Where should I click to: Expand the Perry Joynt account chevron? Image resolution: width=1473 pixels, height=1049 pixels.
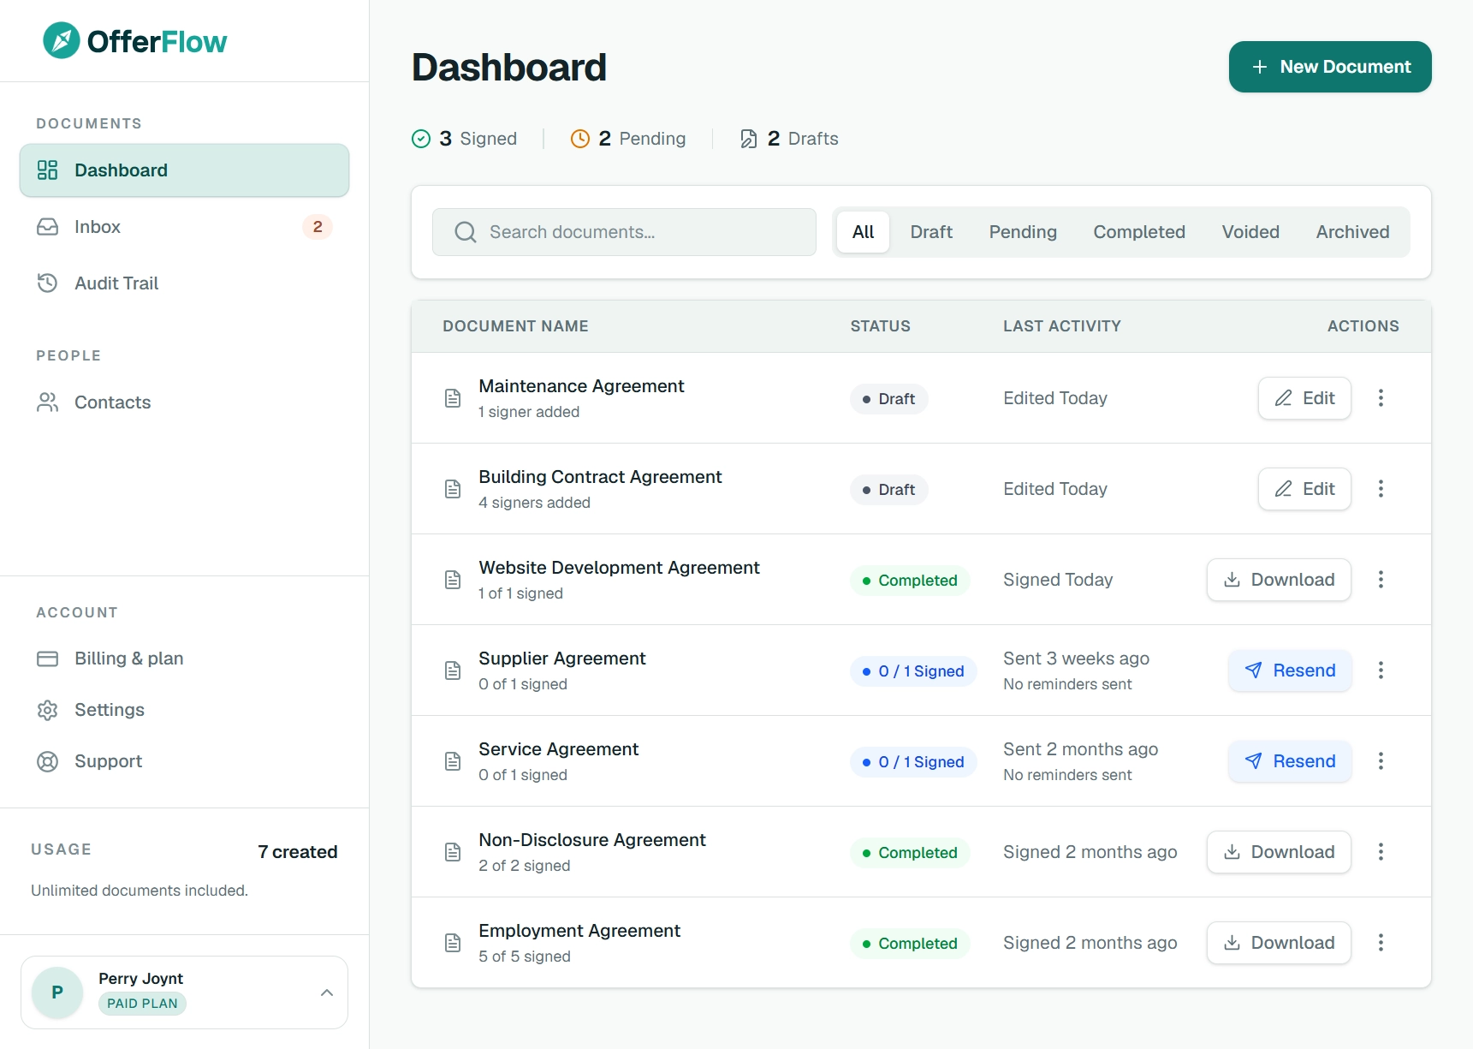pyautogui.click(x=326, y=992)
